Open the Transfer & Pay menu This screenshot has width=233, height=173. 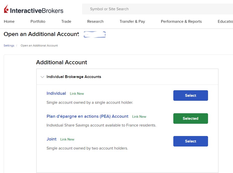pyautogui.click(x=132, y=21)
